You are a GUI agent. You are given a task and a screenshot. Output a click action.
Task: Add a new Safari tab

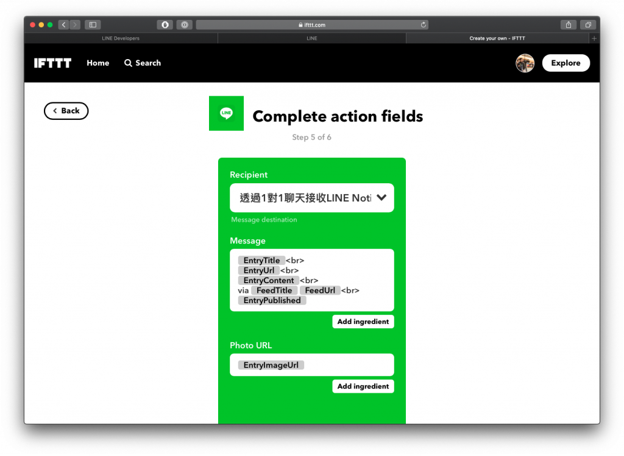594,38
